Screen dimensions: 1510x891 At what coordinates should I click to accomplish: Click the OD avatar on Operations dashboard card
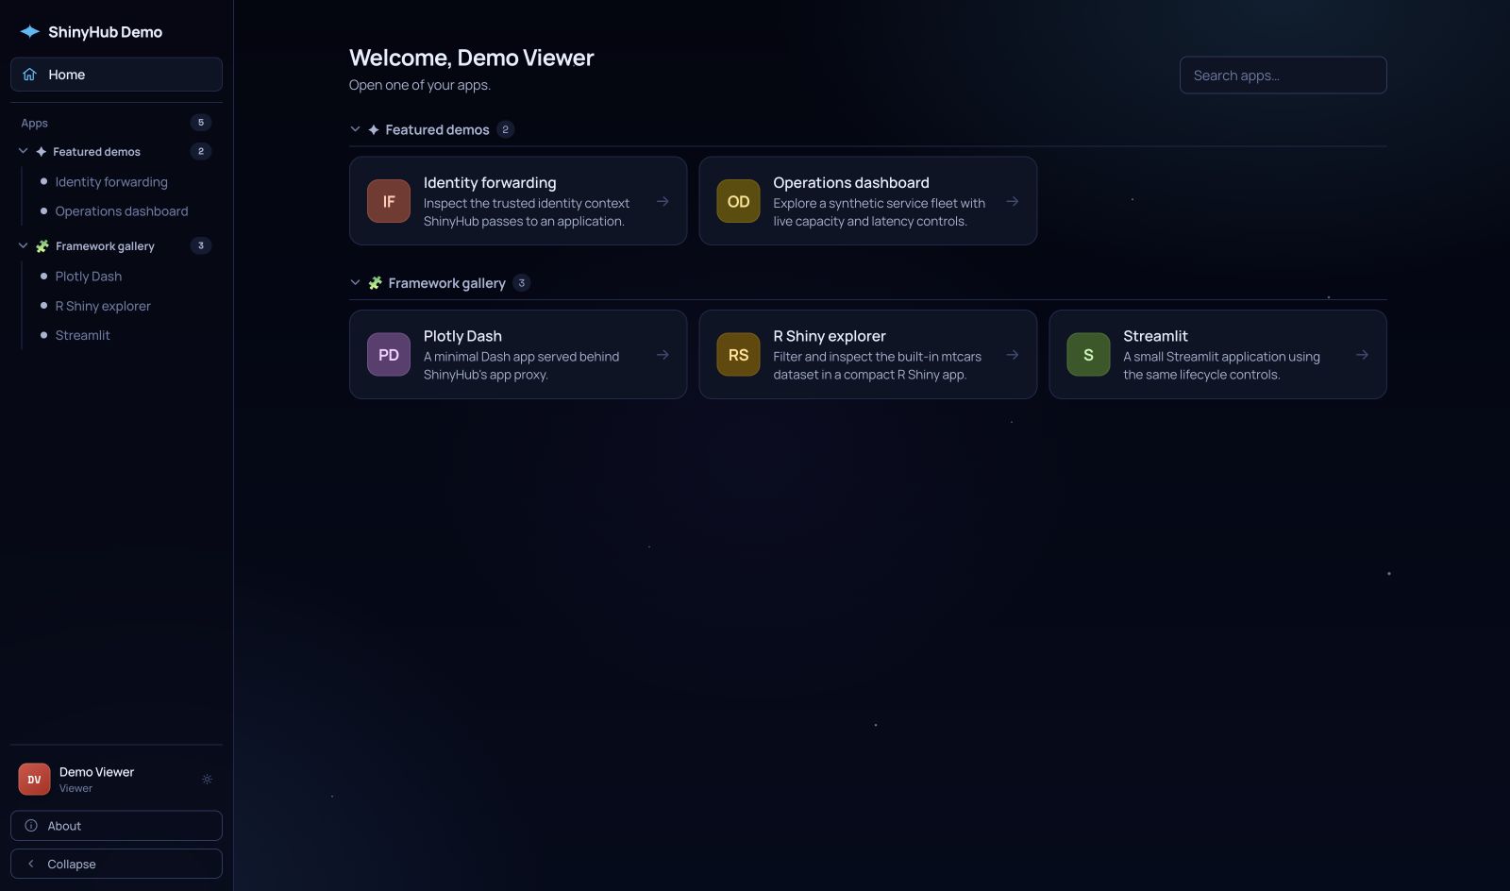738,201
